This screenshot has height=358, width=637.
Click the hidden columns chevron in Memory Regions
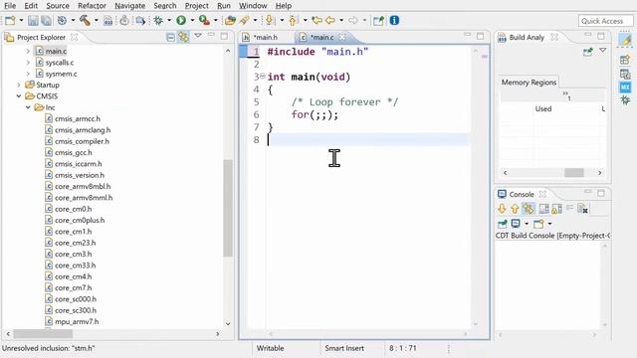[566, 95]
